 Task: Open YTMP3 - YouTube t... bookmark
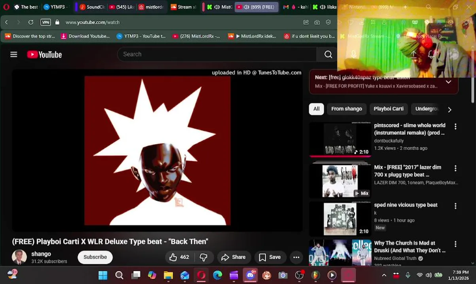coord(141,36)
